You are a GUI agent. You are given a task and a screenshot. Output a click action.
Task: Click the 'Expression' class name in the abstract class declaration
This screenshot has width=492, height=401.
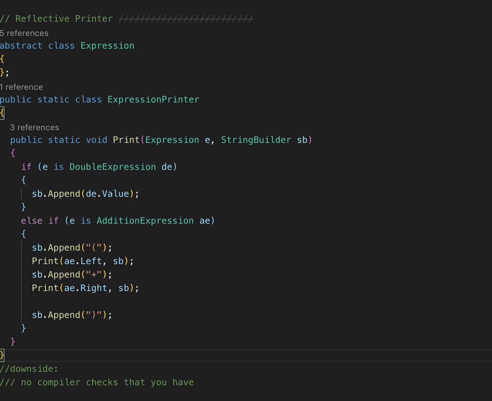pos(107,46)
